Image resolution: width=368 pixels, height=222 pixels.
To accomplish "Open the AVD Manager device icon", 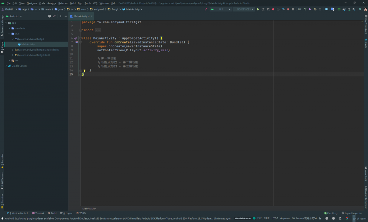I will [x=349, y=9].
